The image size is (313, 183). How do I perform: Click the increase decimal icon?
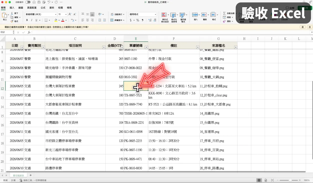coord(150,20)
